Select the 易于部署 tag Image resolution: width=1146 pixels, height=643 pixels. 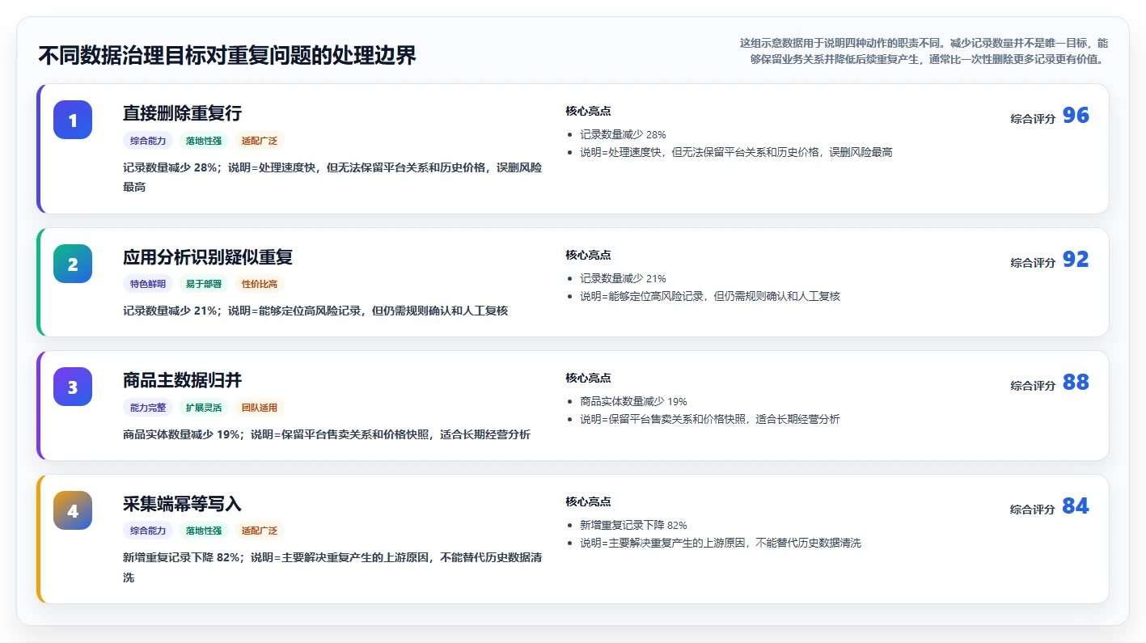click(x=204, y=284)
